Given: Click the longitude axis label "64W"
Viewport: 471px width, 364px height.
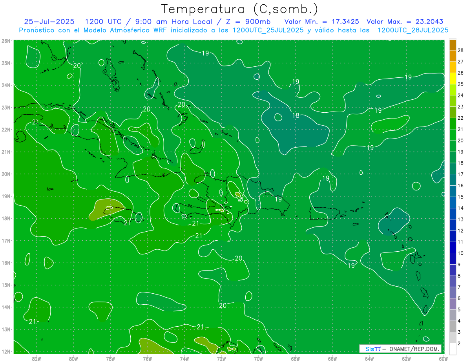Looking at the screenshot, I should (369, 359).
